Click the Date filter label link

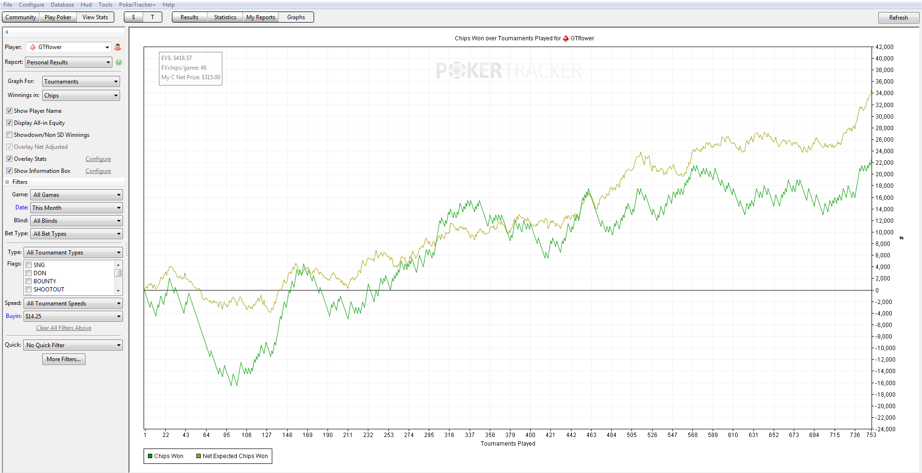coord(22,207)
